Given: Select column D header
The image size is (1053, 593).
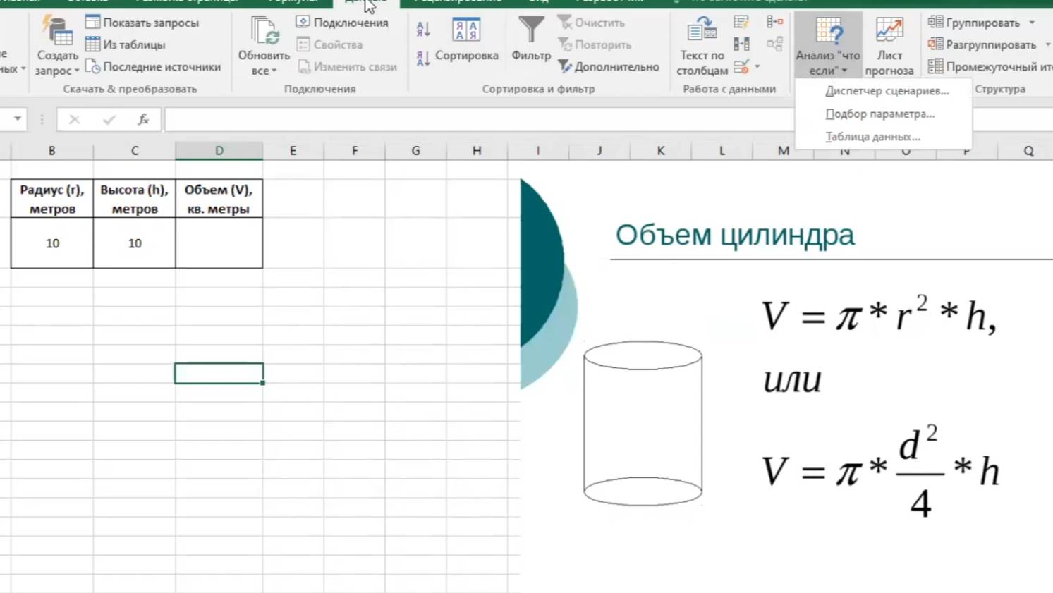Looking at the screenshot, I should click(x=219, y=150).
